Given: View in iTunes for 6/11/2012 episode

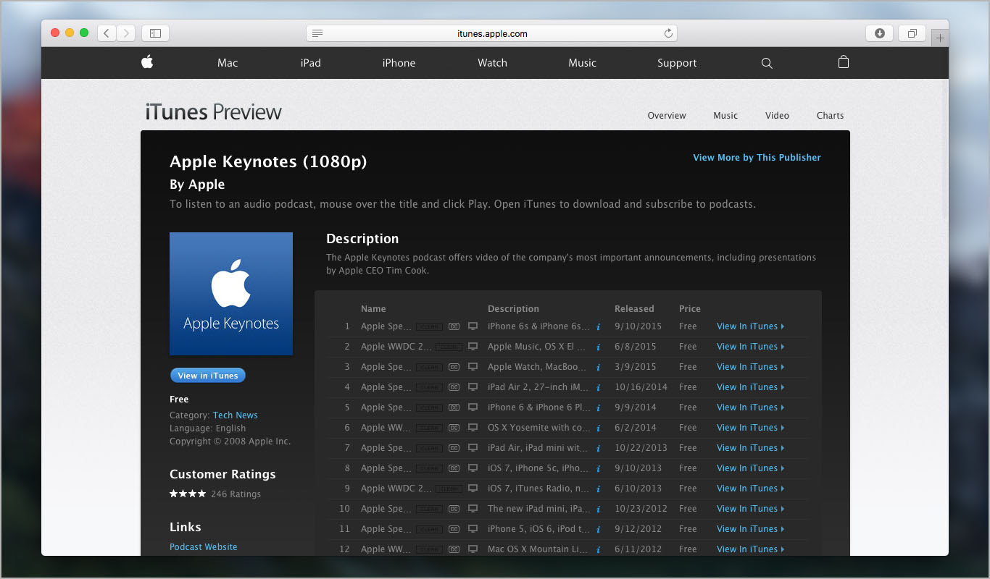Looking at the screenshot, I should coord(750,549).
